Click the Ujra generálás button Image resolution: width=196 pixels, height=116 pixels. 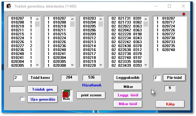[43, 99]
